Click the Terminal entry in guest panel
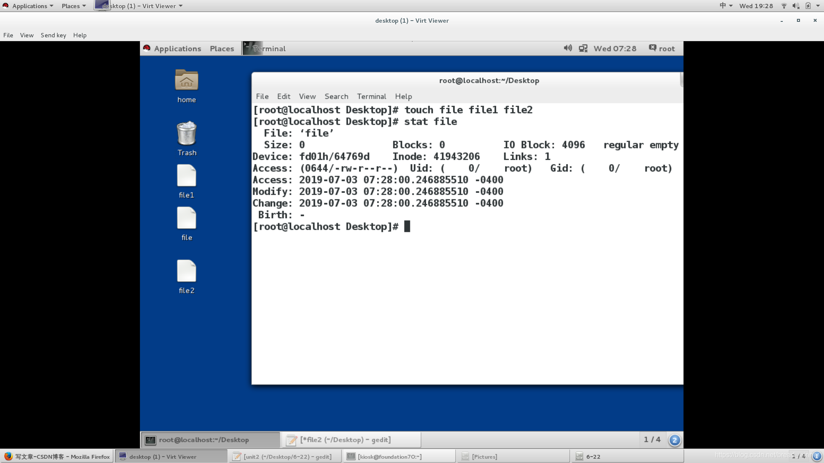The image size is (824, 463). (x=264, y=48)
